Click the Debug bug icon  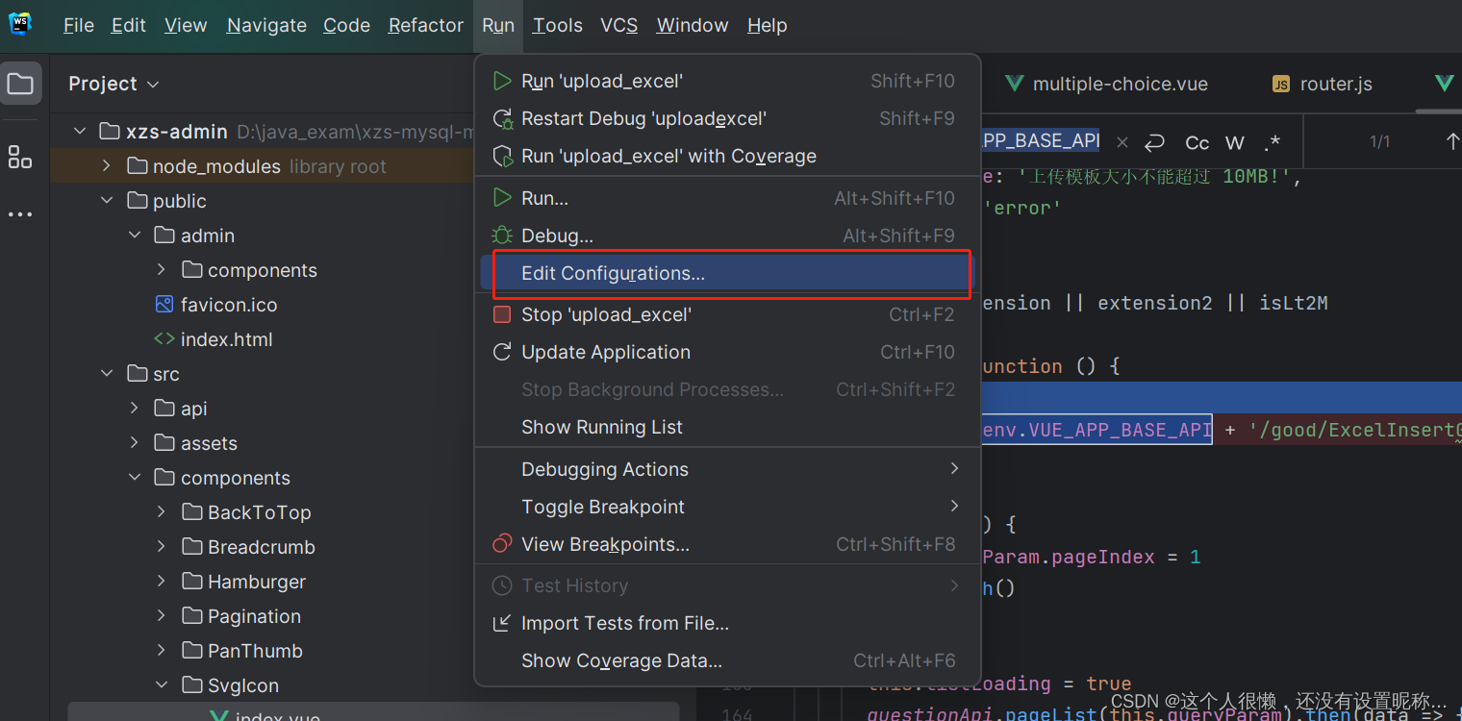pos(502,236)
